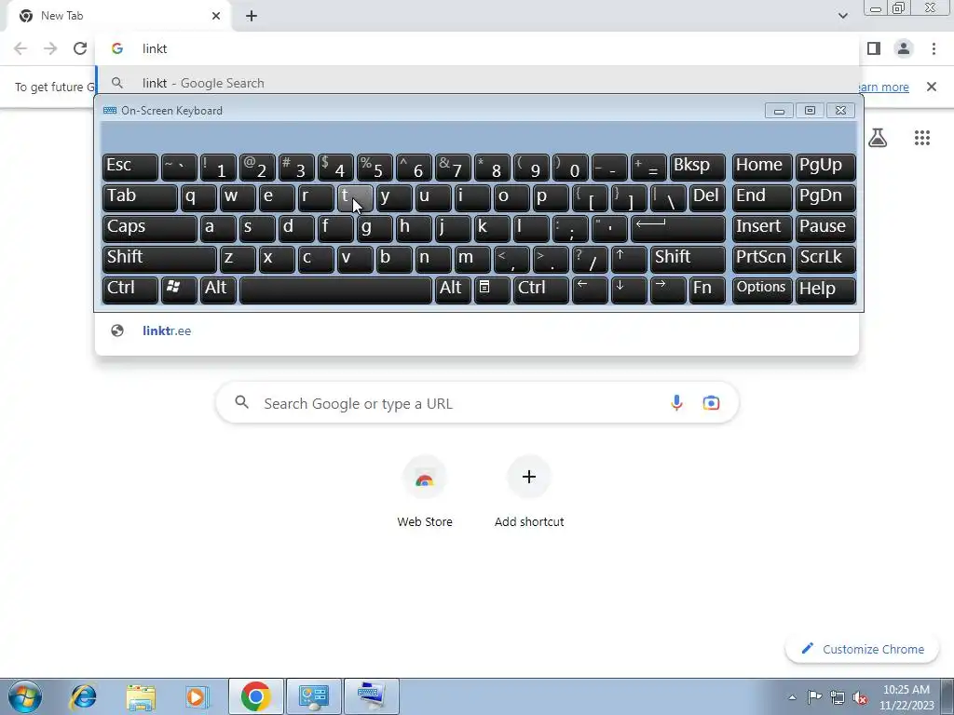Click the Bksp key
Screen dimensions: 954x715
698,167
